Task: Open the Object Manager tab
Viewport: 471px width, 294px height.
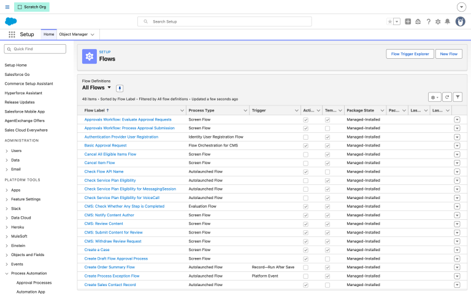Action: 74,34
